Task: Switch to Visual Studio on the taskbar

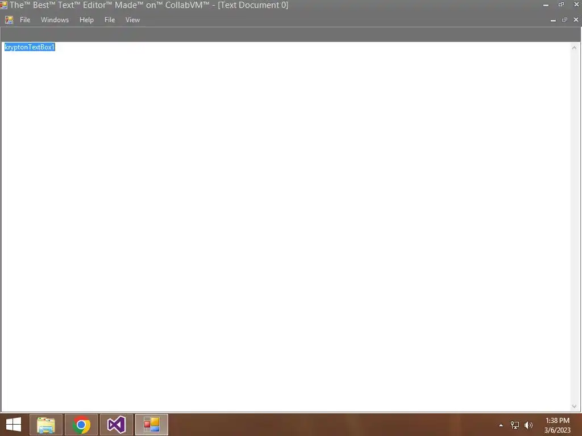Action: (117, 425)
